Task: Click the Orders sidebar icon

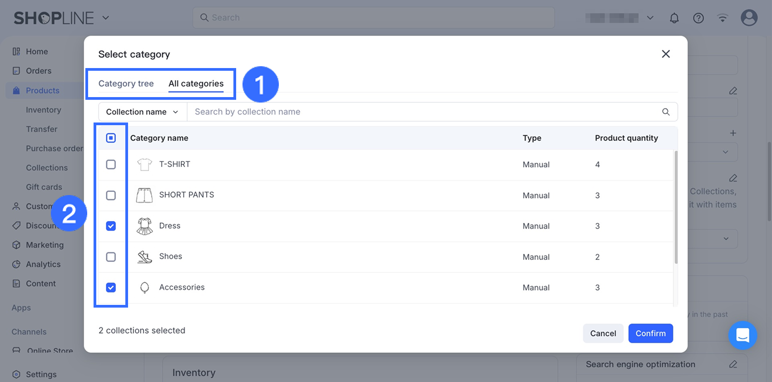Action: [16, 71]
